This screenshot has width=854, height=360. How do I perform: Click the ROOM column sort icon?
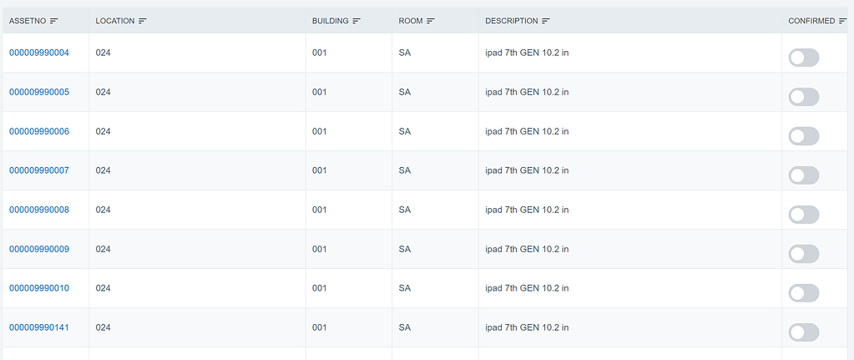[431, 21]
